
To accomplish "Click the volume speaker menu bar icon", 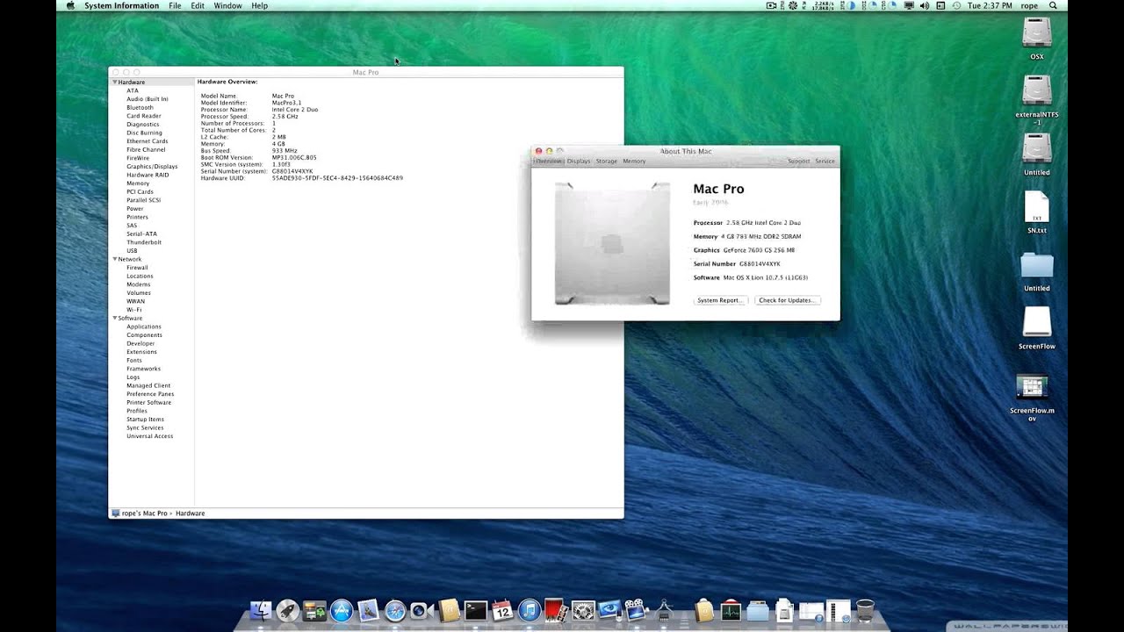I will [x=925, y=5].
